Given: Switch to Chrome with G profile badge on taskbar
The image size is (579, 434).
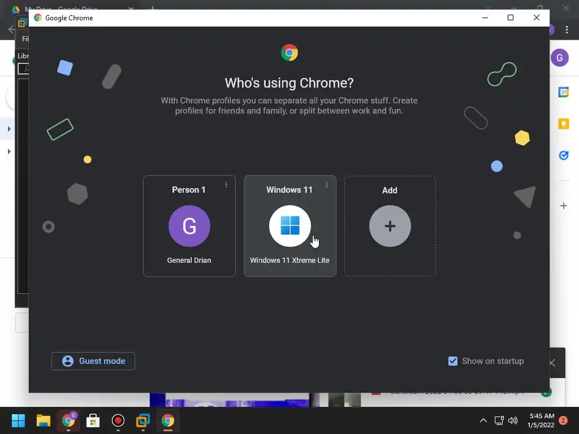Looking at the screenshot, I should (x=68, y=420).
